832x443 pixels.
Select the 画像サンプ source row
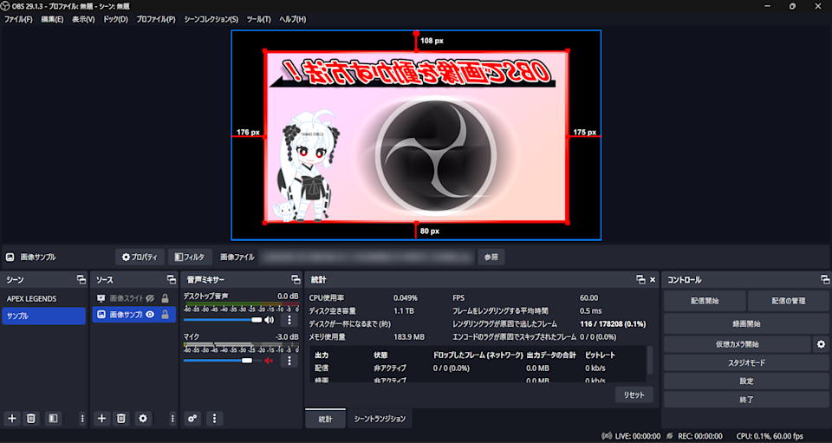[134, 315]
